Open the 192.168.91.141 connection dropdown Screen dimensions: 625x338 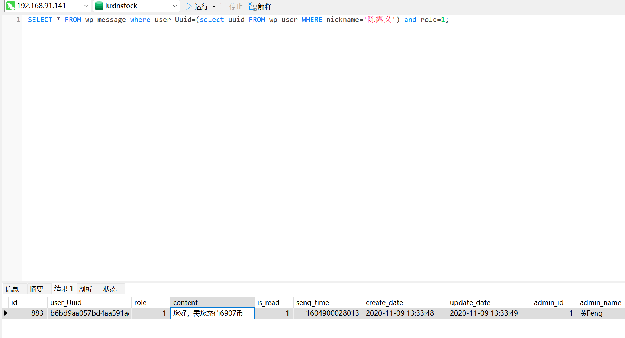pos(86,6)
